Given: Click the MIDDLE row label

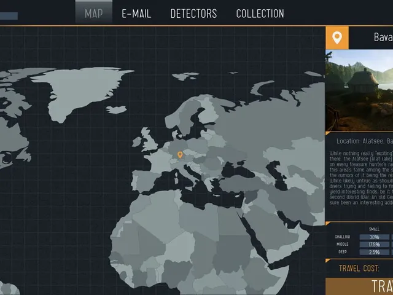Looking at the screenshot, I should click(343, 245).
